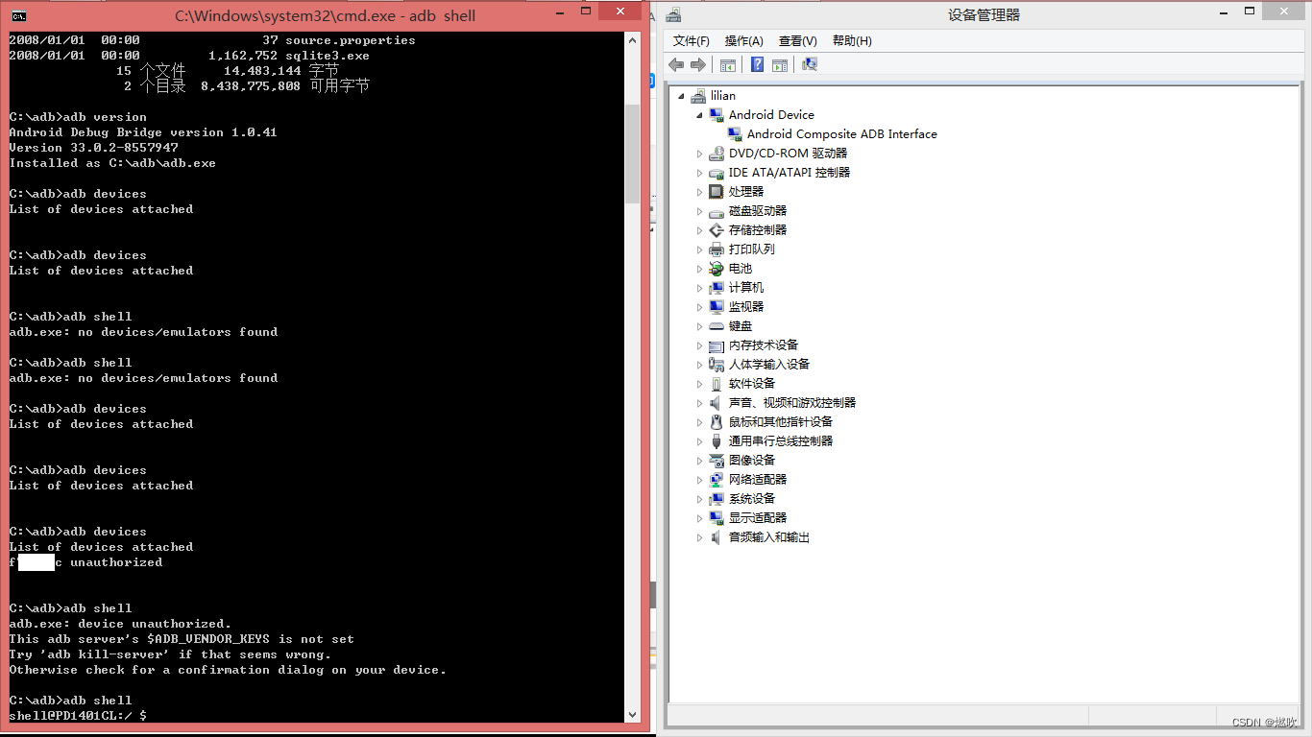1312x737 pixels.
Task: Click the 存储控制器 icon
Action: [x=717, y=230]
